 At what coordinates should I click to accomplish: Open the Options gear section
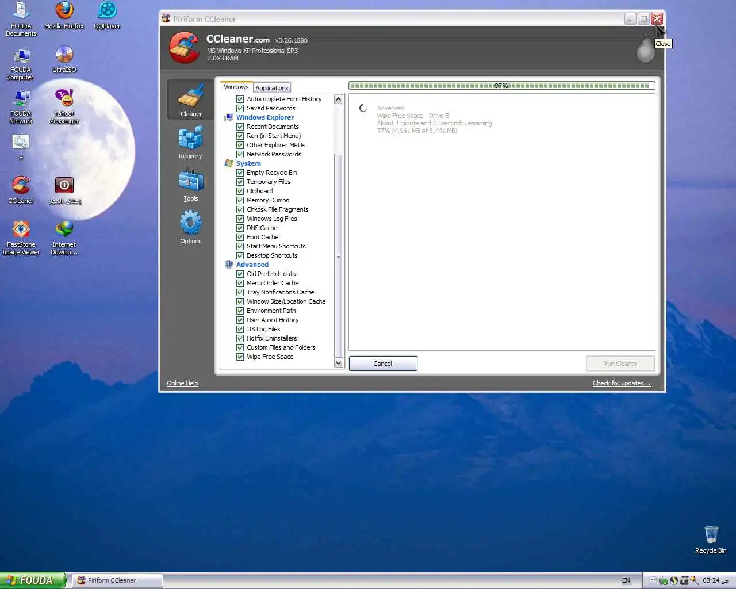click(x=191, y=227)
